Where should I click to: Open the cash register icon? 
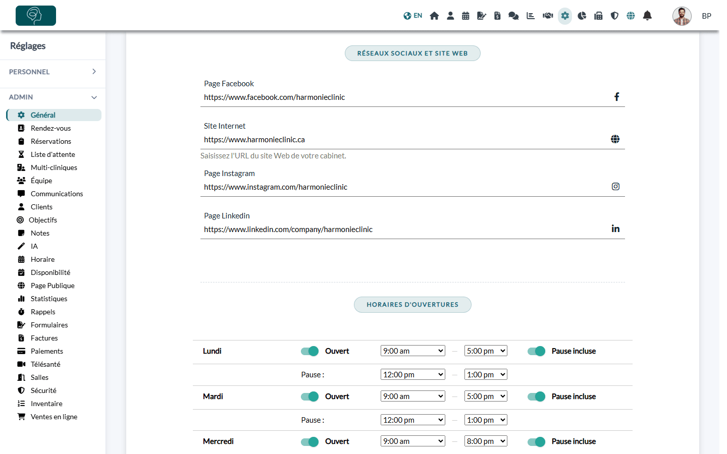[x=598, y=16]
